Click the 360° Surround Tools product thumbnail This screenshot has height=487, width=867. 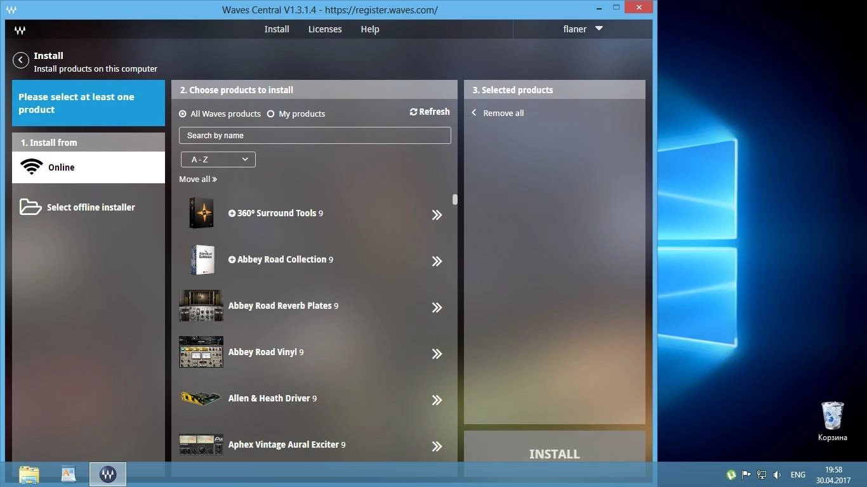click(201, 213)
